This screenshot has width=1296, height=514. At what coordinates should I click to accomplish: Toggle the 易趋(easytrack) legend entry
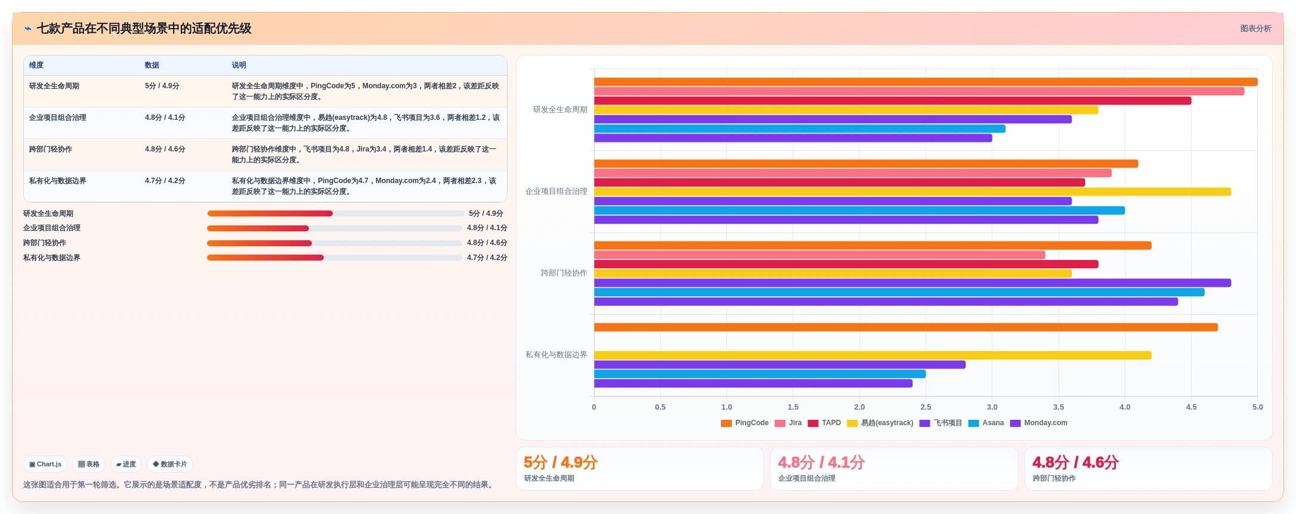point(880,423)
